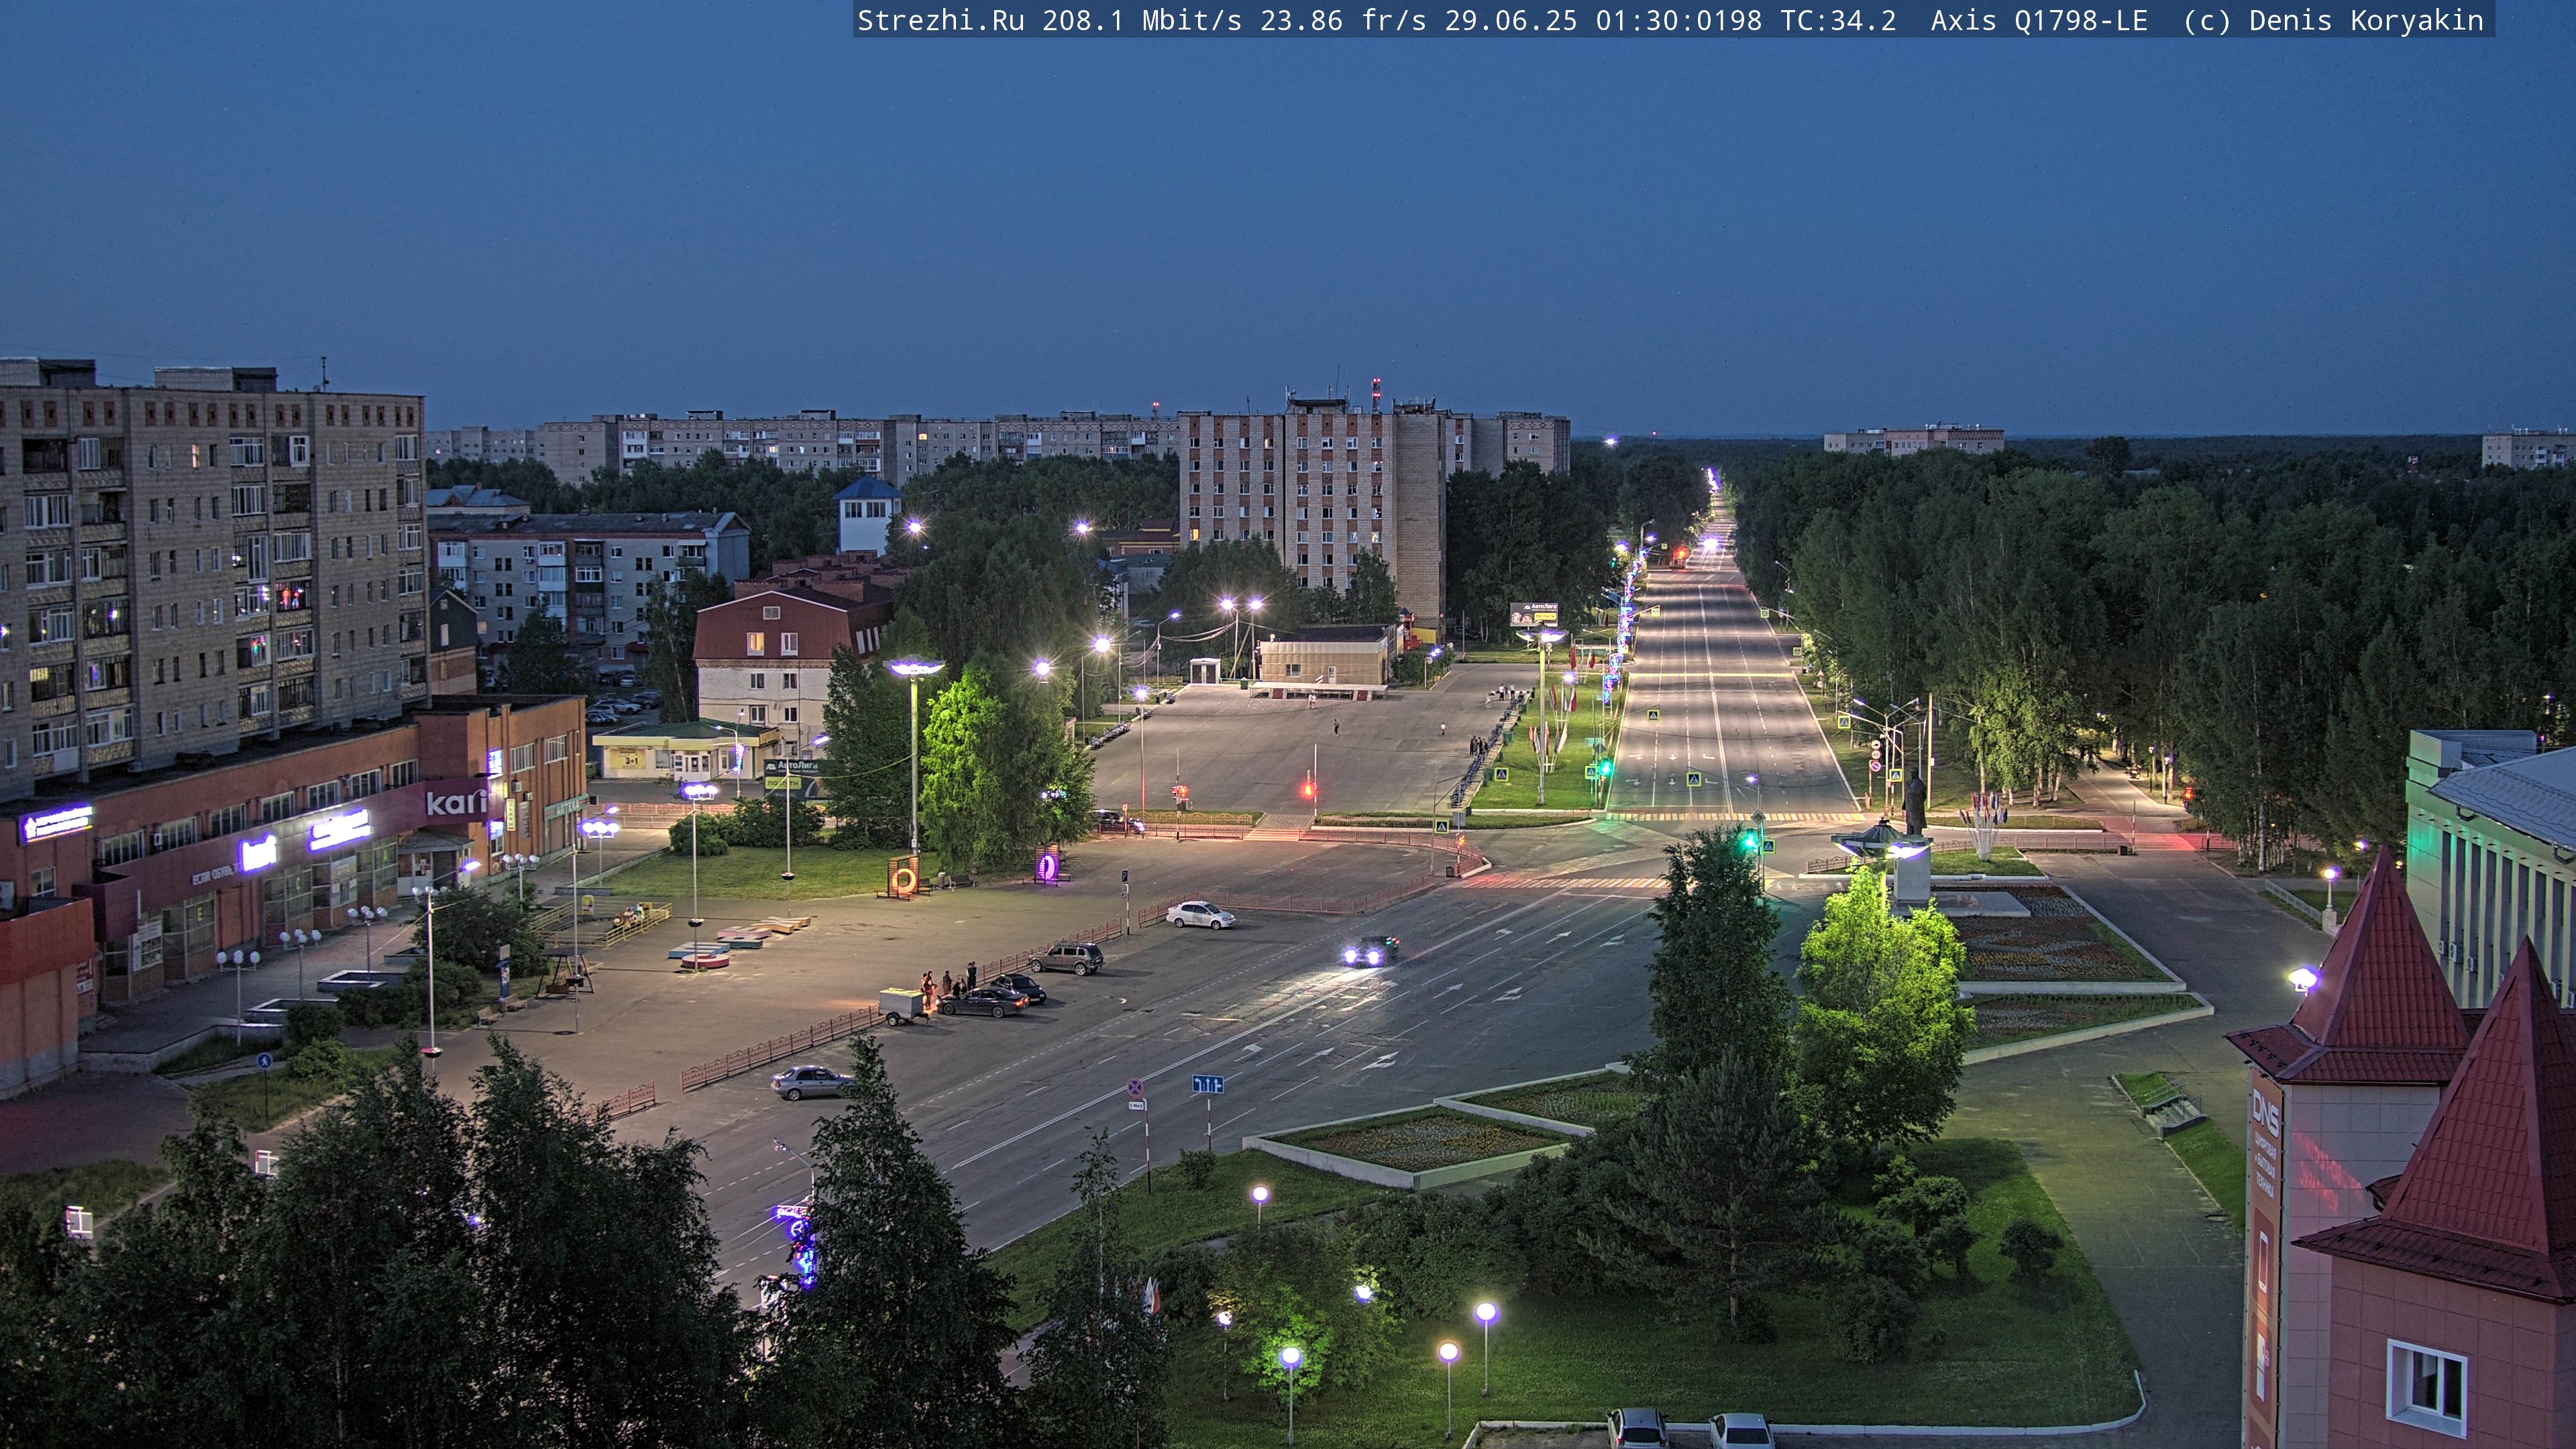Click the white sedan parked by the fence
Viewport: 2576px width, 1449px height.
click(1200, 914)
